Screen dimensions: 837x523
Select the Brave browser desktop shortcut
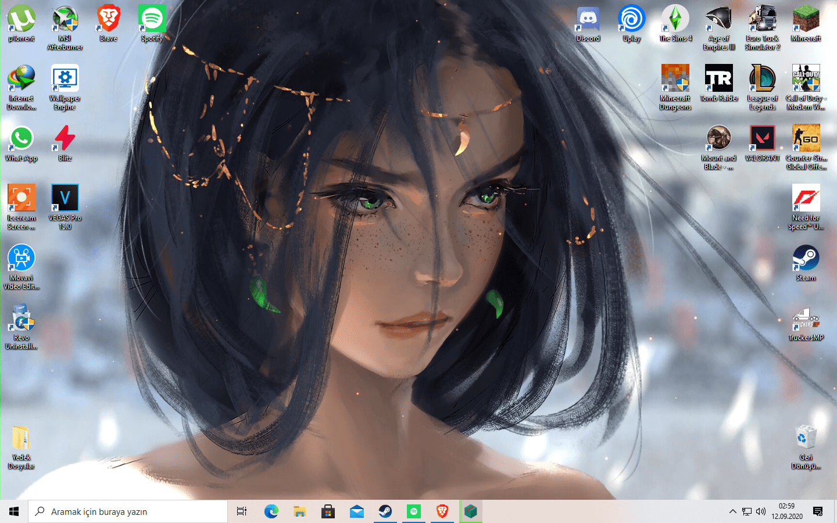(109, 23)
